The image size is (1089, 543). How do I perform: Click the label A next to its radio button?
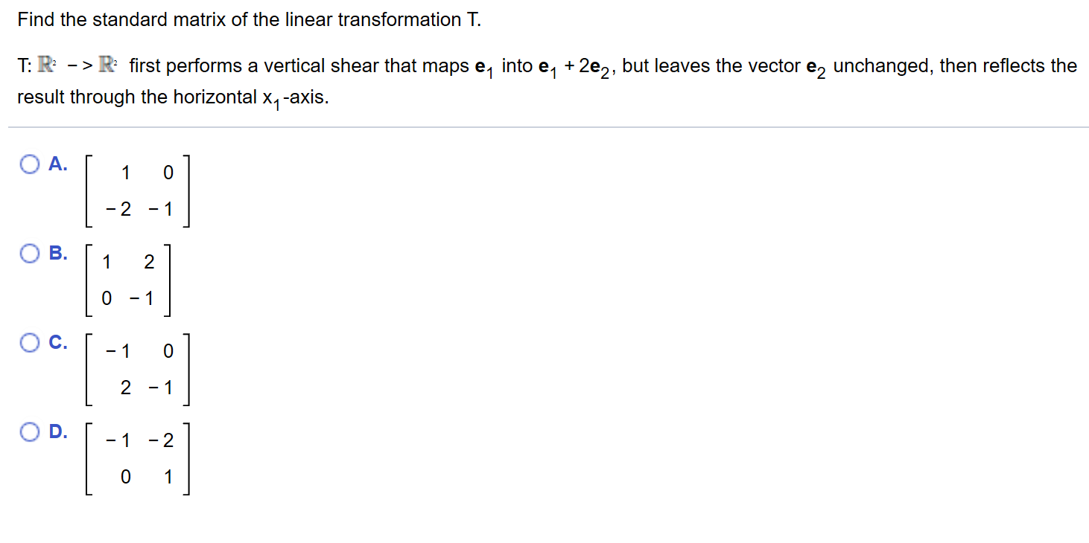(x=57, y=164)
